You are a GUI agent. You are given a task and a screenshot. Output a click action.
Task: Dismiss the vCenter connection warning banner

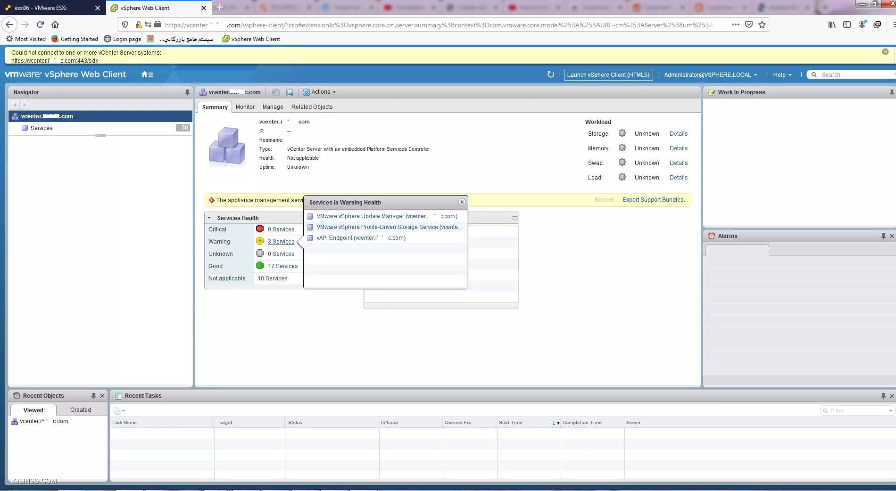coord(885,52)
